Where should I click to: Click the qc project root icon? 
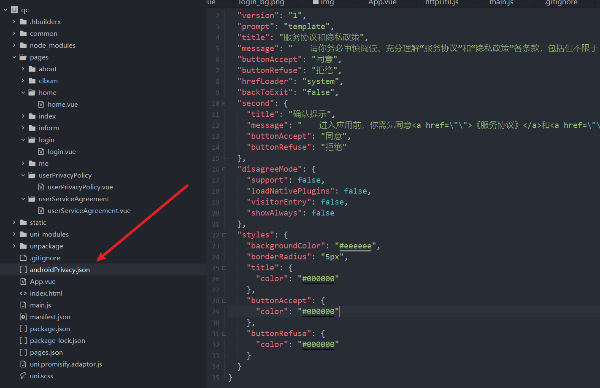14,10
